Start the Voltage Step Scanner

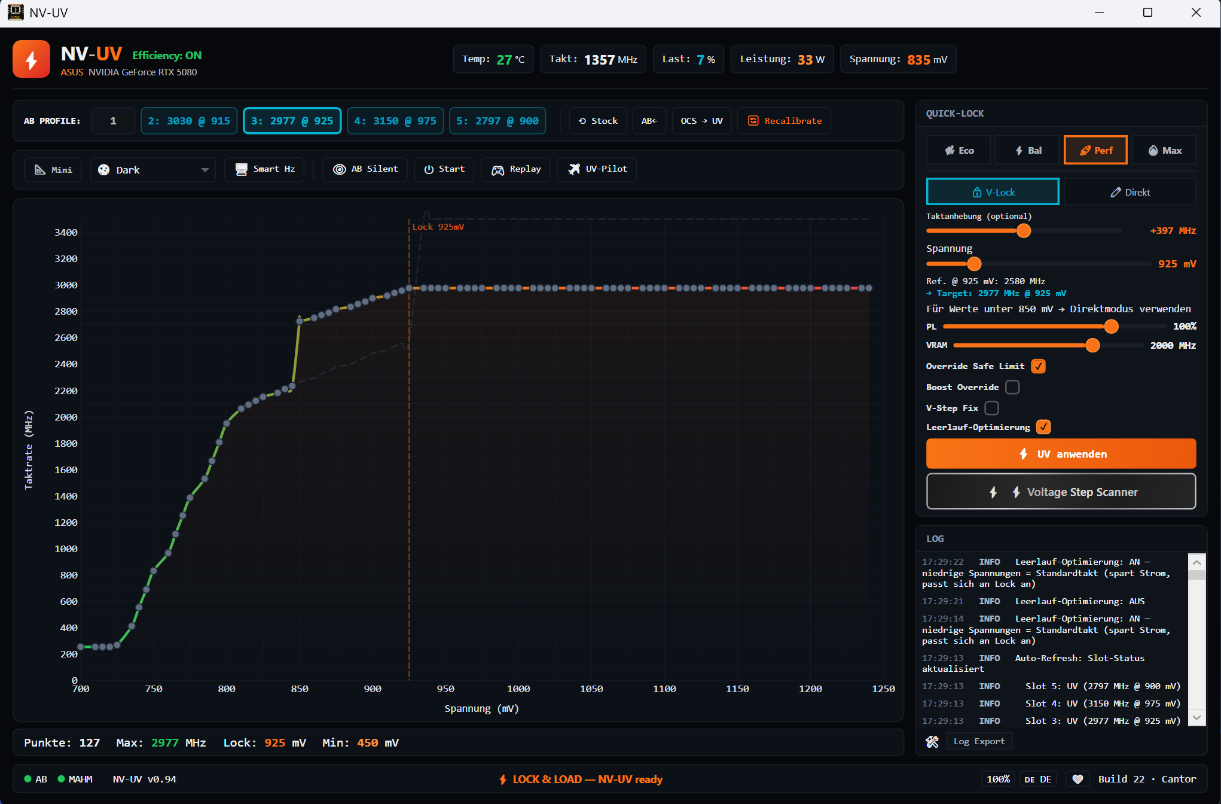pyautogui.click(x=1061, y=492)
